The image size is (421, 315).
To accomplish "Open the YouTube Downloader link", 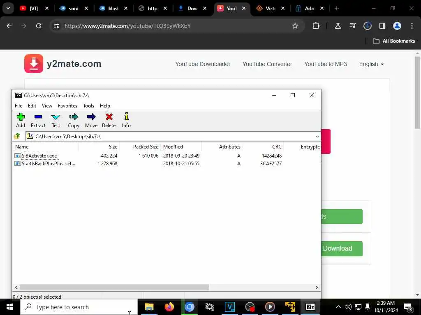I will click(203, 64).
